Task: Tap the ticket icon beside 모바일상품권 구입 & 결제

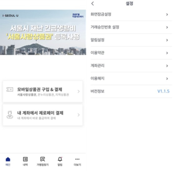Action: pos(10,90)
